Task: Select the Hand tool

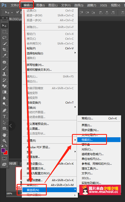Action: click(4, 135)
